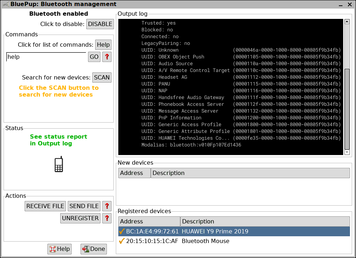Screen dimensions: 356x258
Task: Click the phone icon in the Status panel
Action: (58, 164)
